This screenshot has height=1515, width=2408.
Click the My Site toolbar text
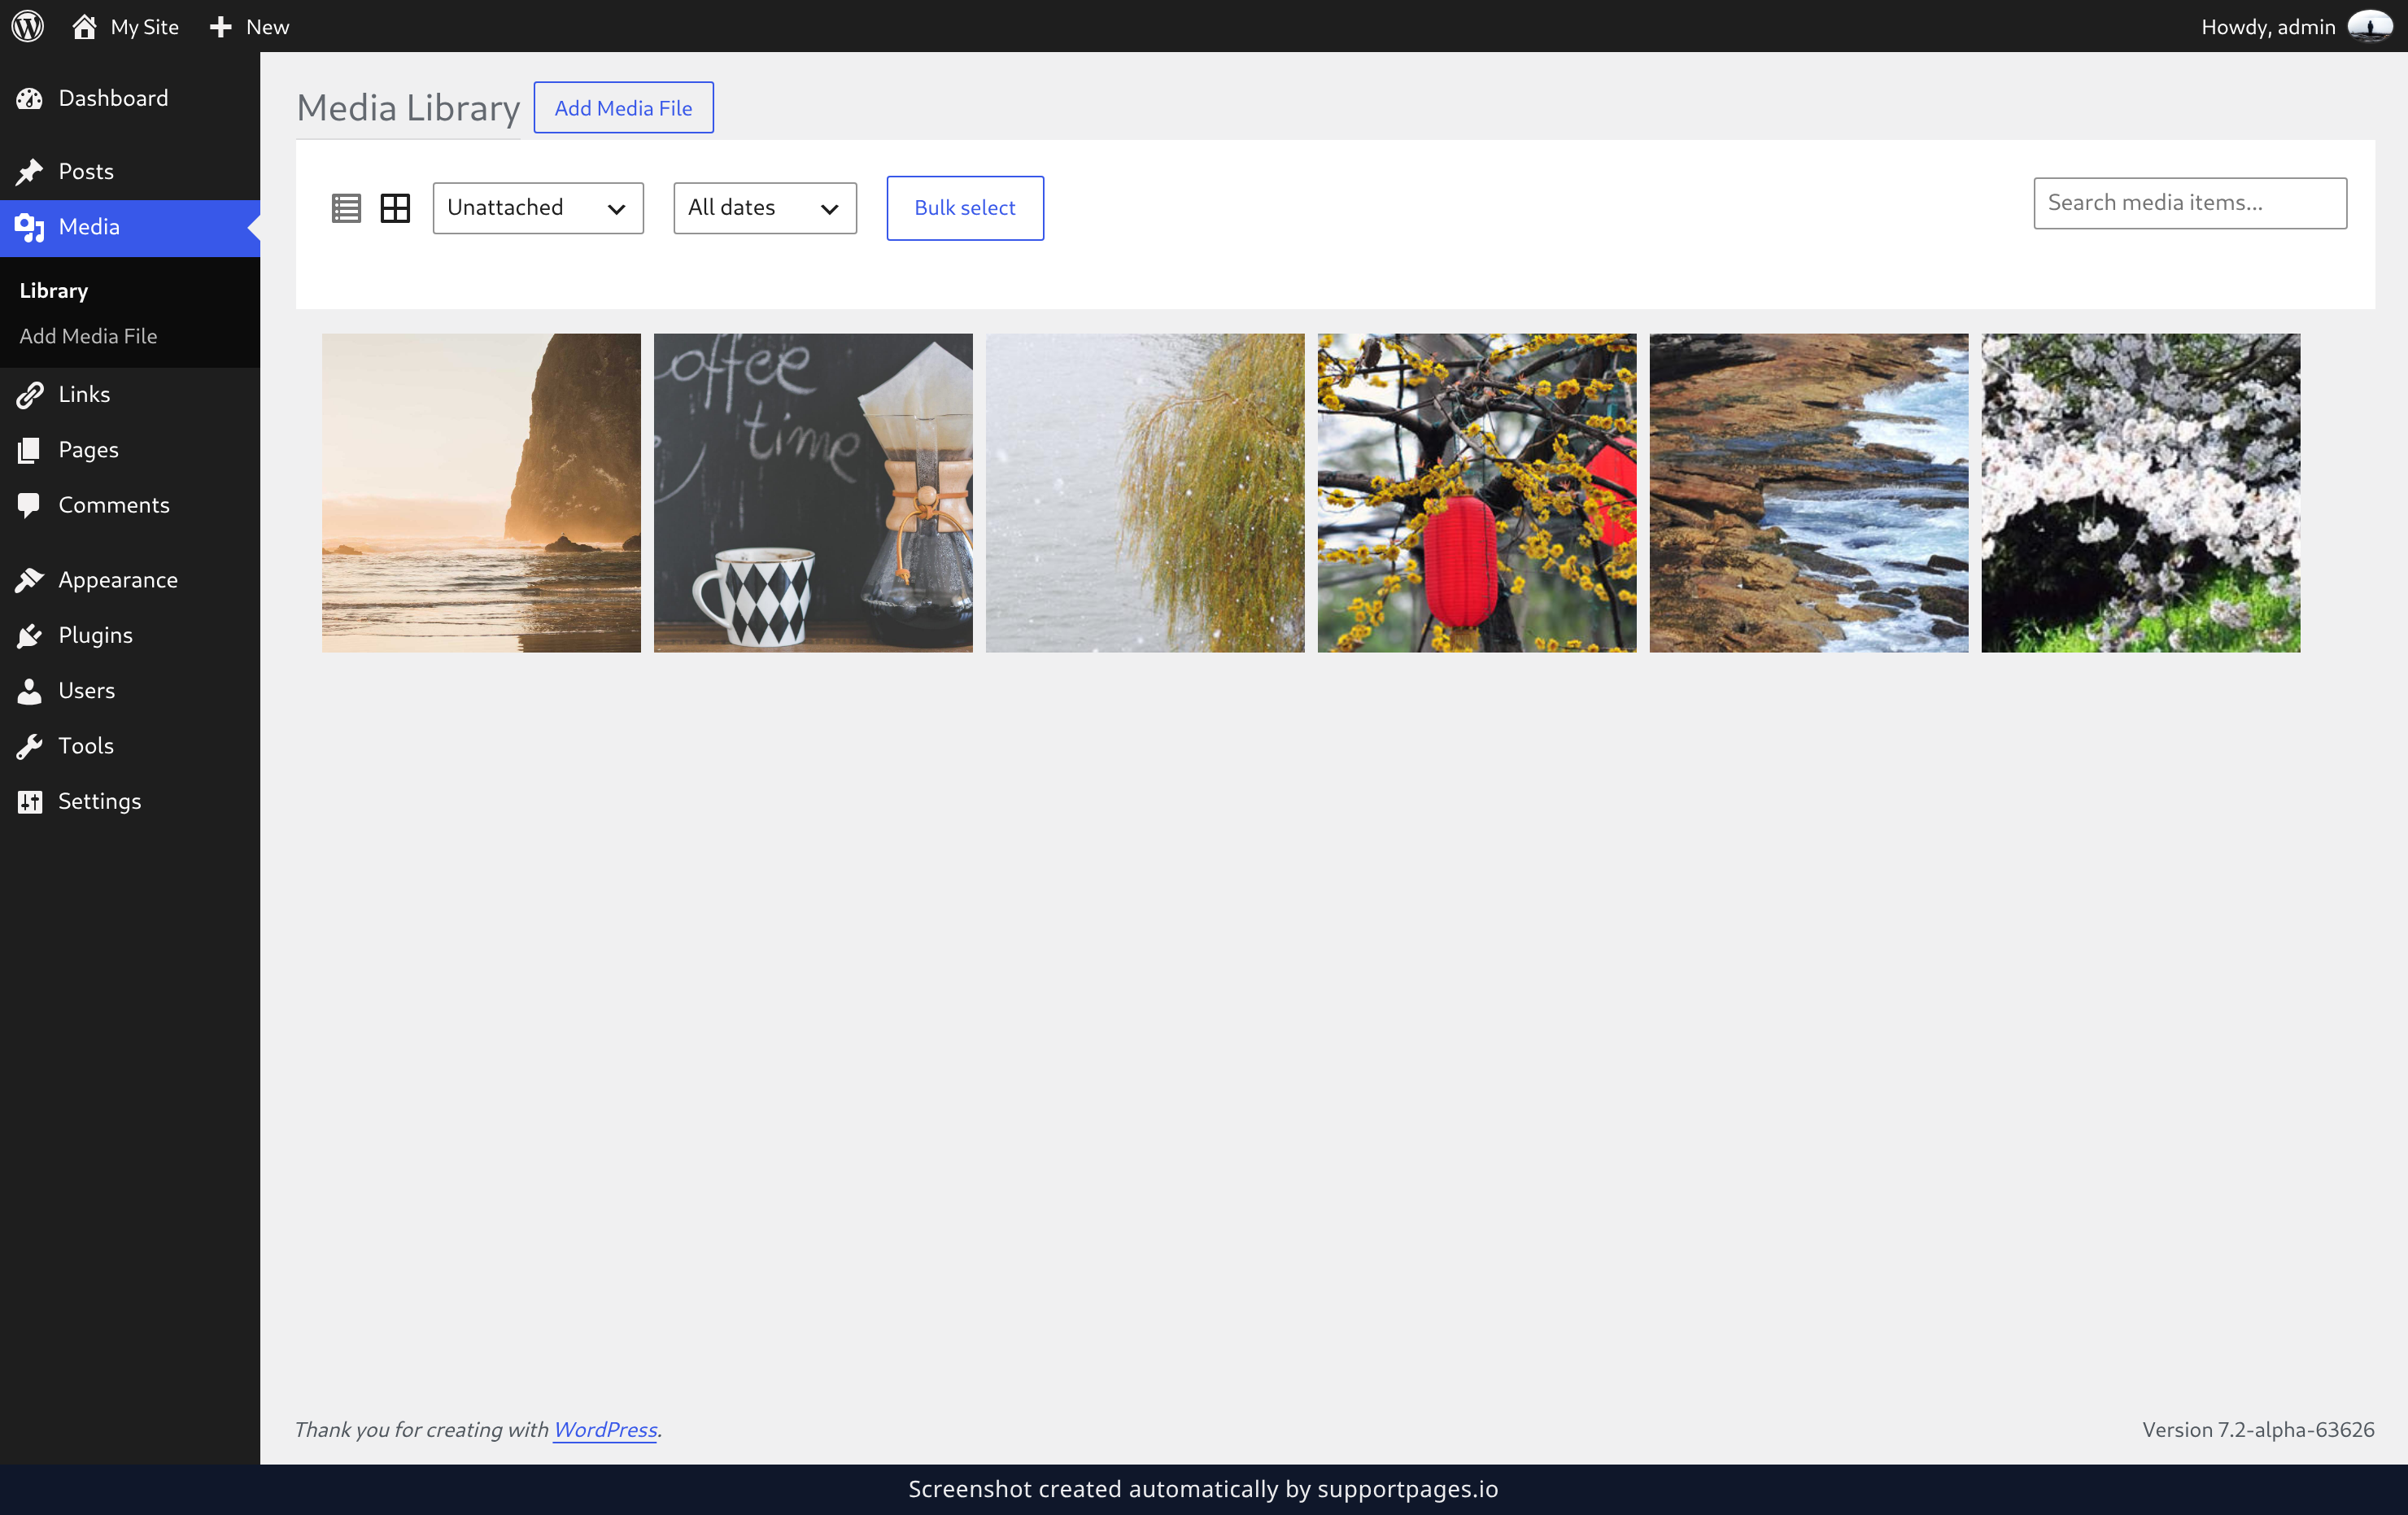145,27
